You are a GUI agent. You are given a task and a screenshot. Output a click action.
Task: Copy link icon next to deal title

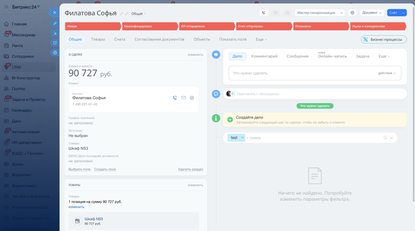tap(126, 13)
